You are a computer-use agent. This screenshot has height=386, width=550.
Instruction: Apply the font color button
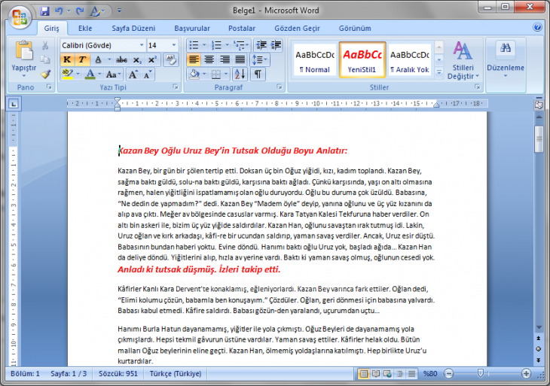[90, 74]
